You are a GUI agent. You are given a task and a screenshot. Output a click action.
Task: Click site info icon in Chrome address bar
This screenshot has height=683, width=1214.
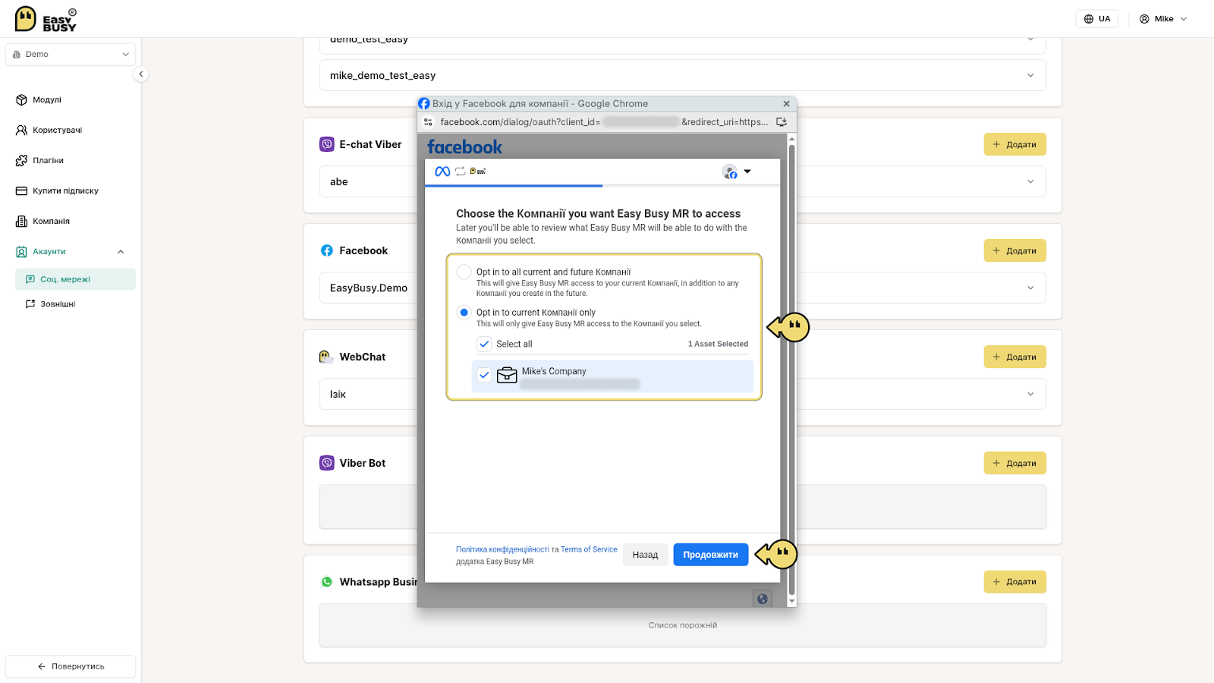tap(428, 122)
